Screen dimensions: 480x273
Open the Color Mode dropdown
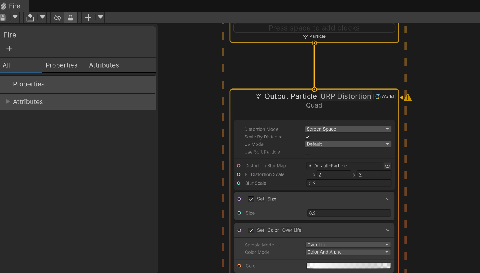(x=348, y=252)
